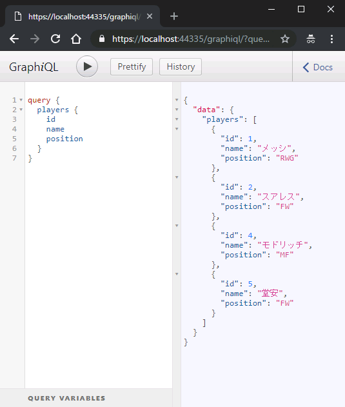Image resolution: width=345 pixels, height=407 pixels.
Task: Collapse the query block on line 1
Action: point(21,100)
